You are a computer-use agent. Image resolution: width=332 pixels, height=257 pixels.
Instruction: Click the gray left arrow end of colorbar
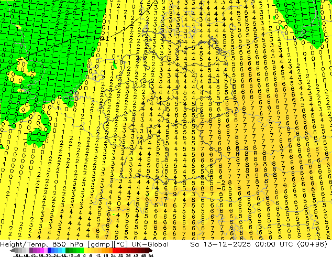12,251
